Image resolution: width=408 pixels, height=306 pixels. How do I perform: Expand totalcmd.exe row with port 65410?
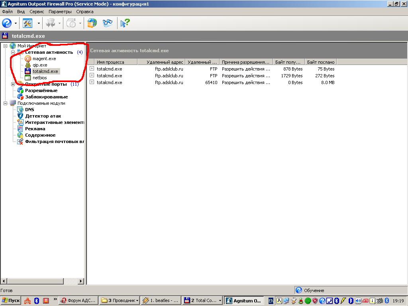coord(92,82)
